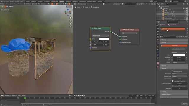Open the Object properties tab icon

point(158,47)
